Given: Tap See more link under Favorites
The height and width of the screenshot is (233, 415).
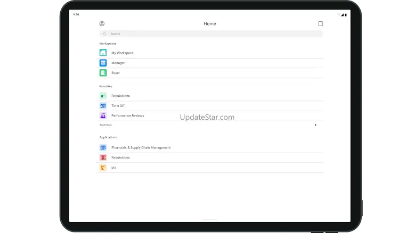Looking at the screenshot, I should [x=105, y=125].
